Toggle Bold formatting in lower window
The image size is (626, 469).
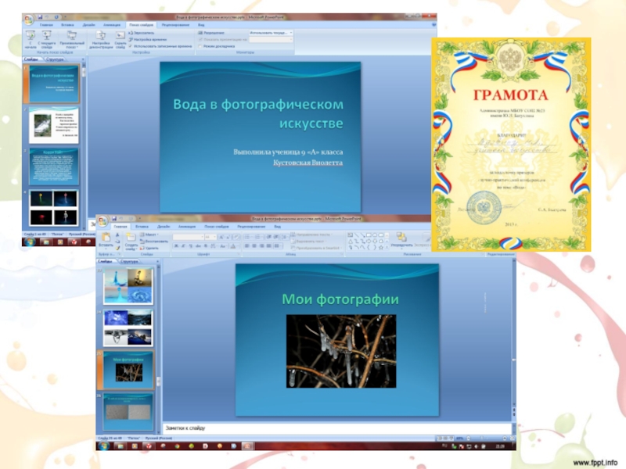[x=176, y=246]
